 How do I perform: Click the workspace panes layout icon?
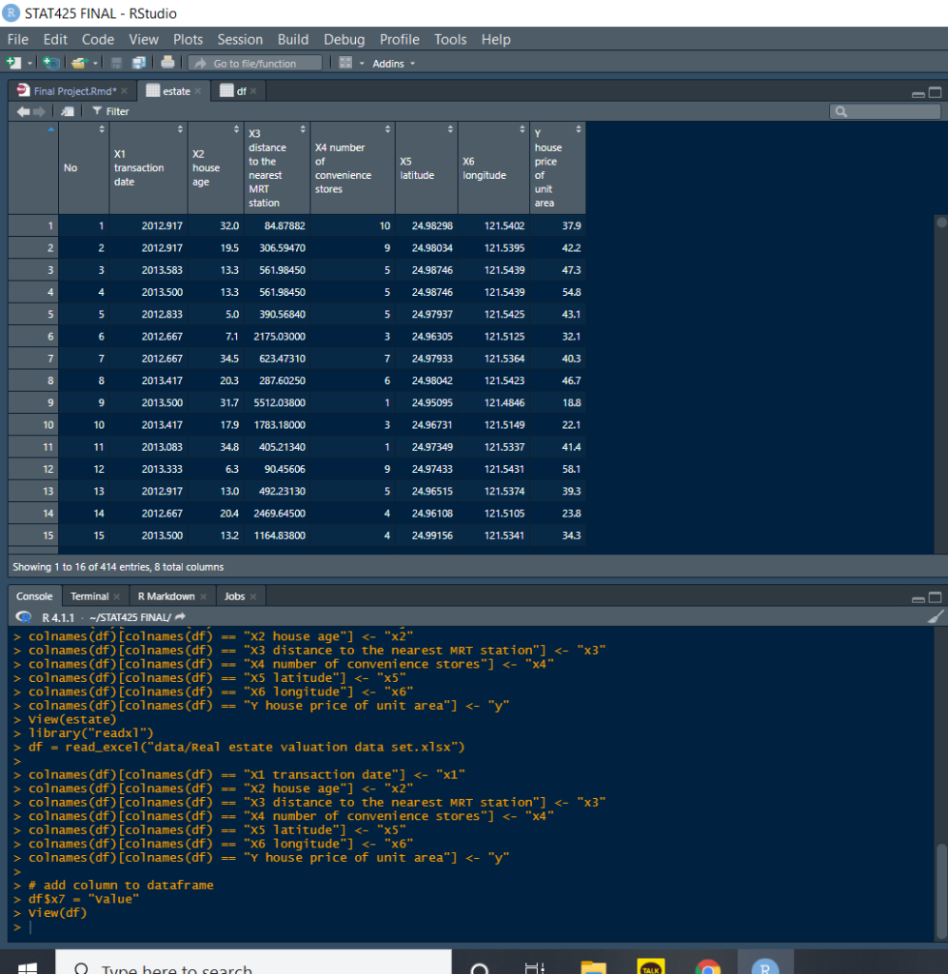point(346,63)
